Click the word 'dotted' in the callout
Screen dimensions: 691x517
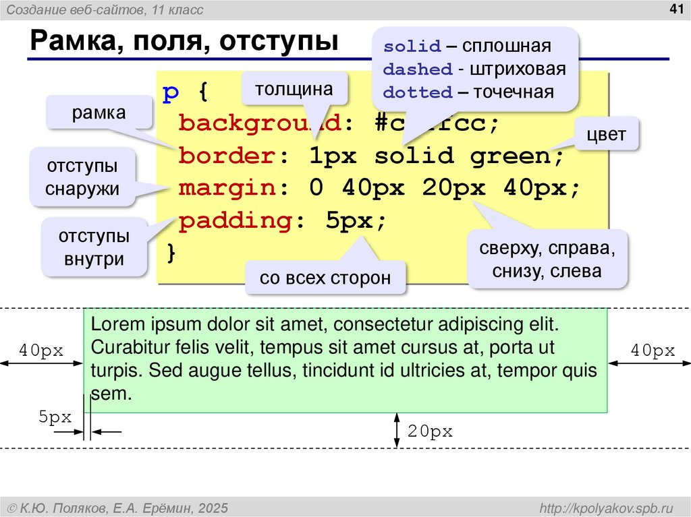pyautogui.click(x=418, y=92)
